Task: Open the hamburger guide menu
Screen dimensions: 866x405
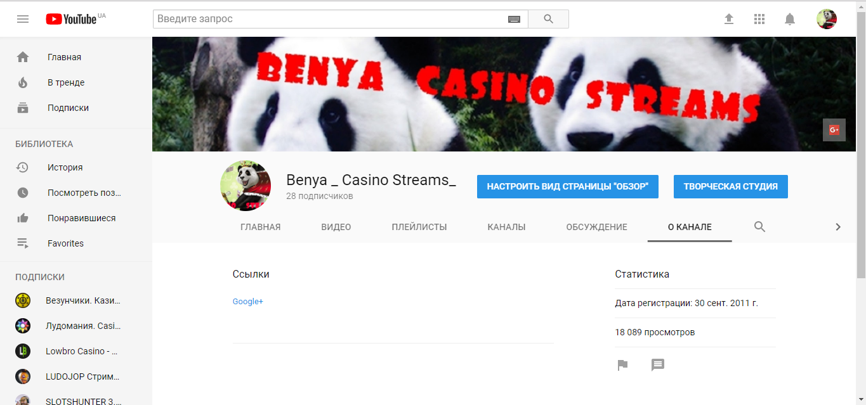Action: point(23,19)
